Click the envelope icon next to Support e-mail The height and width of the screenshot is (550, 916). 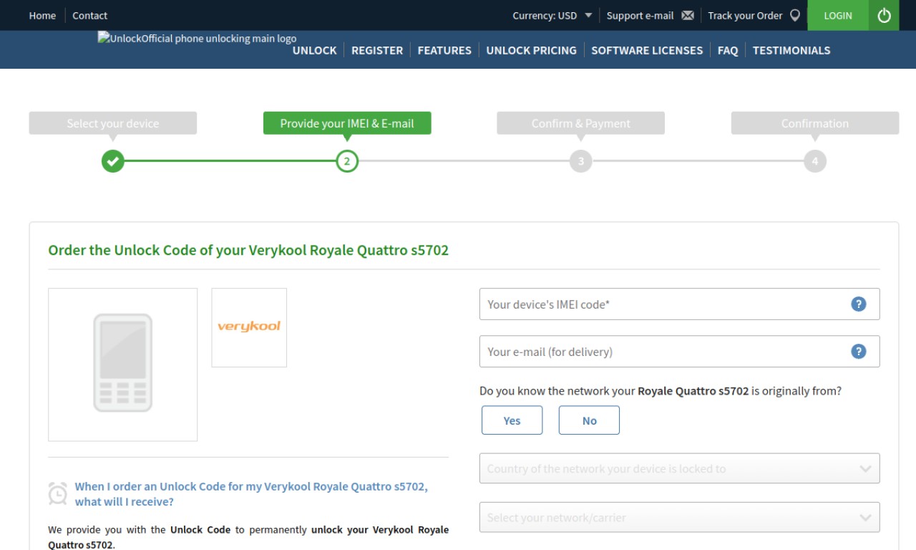point(688,16)
